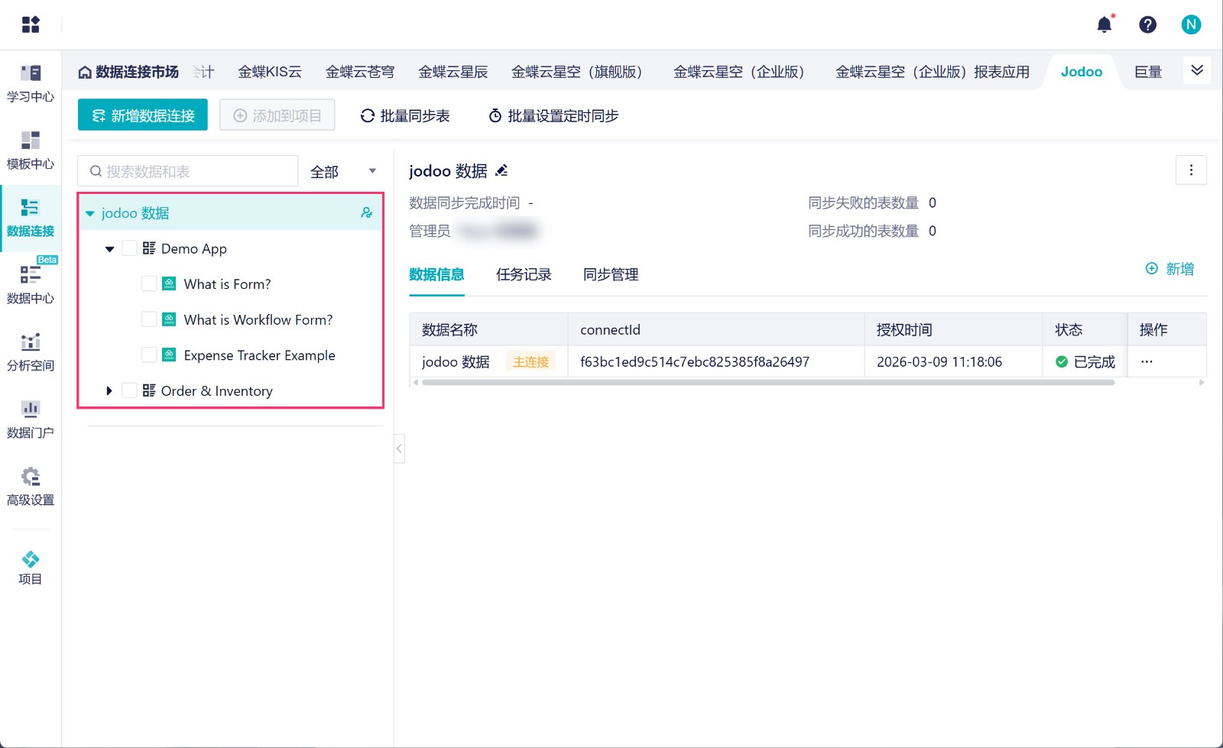
Task: Focus the 搜索数据和表 search field
Action: coord(187,171)
